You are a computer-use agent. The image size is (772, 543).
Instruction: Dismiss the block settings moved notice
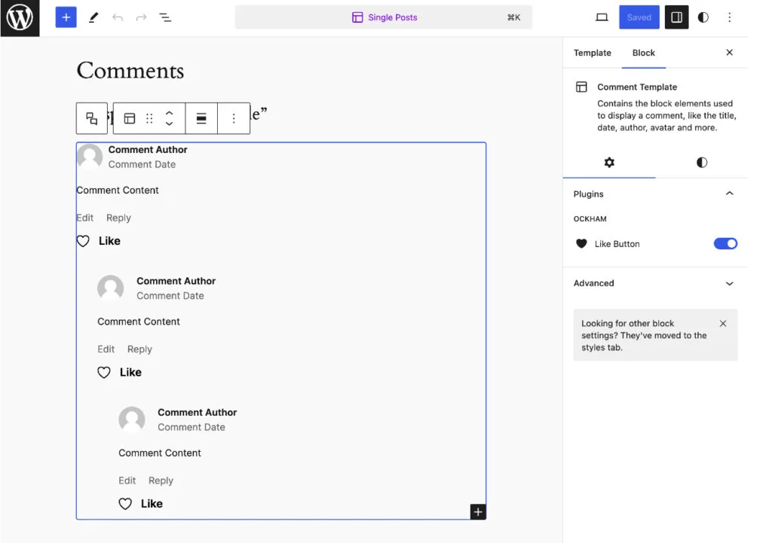pos(722,324)
